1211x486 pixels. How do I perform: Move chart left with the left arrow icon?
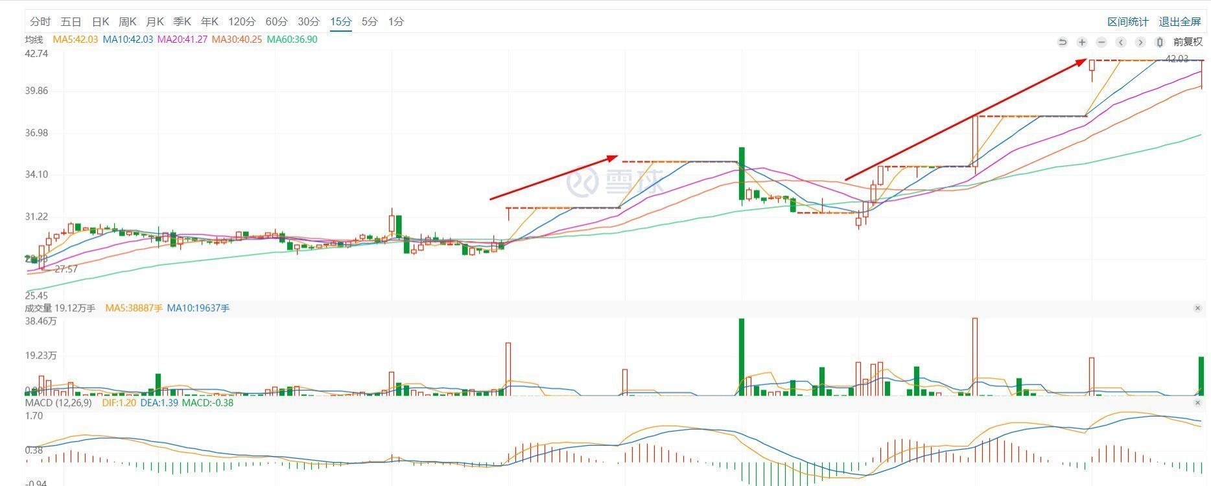(1121, 42)
